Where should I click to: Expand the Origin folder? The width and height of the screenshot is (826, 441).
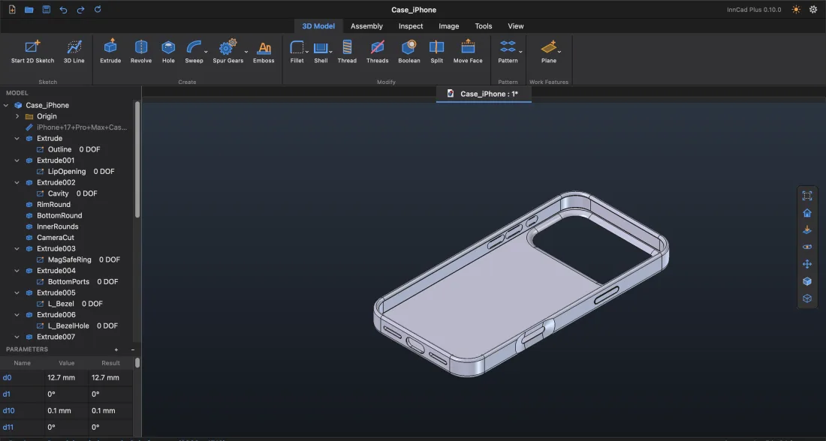click(x=17, y=116)
